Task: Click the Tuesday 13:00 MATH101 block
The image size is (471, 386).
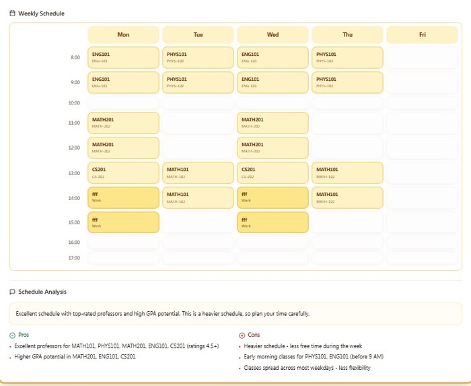Action: coord(198,173)
